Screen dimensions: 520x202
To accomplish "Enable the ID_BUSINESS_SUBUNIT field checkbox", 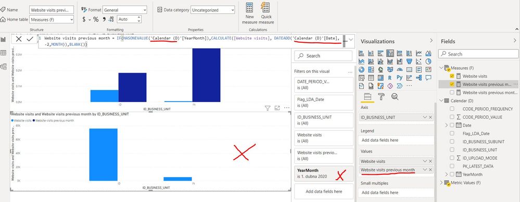I will click(452, 142).
